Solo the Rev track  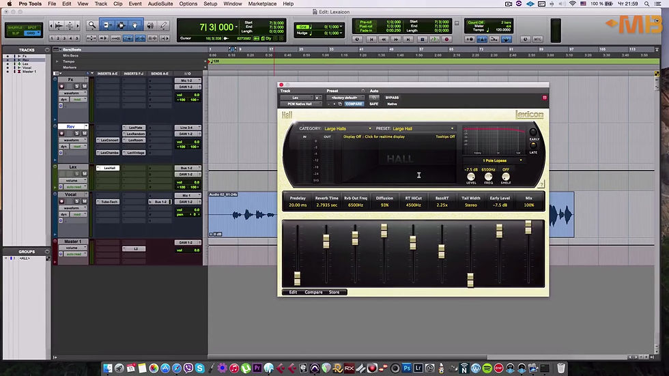[76, 134]
